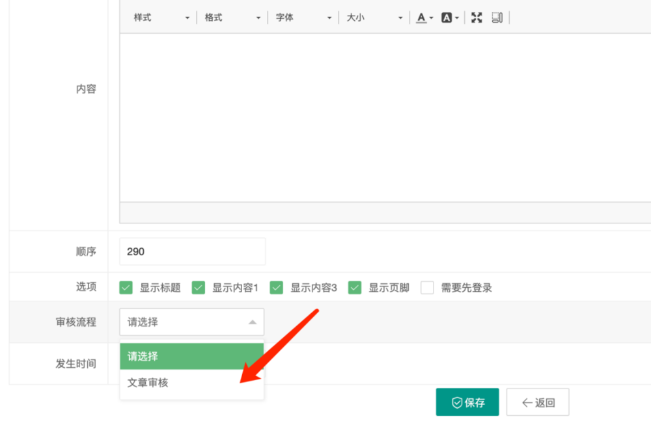Toggle the 显示内容3 checkbox
Screen dimensions: 651x421
click(x=277, y=288)
